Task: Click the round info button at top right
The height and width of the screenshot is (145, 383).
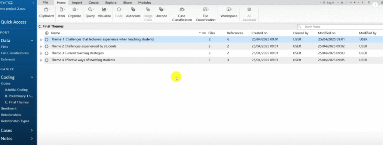Action: point(375,4)
